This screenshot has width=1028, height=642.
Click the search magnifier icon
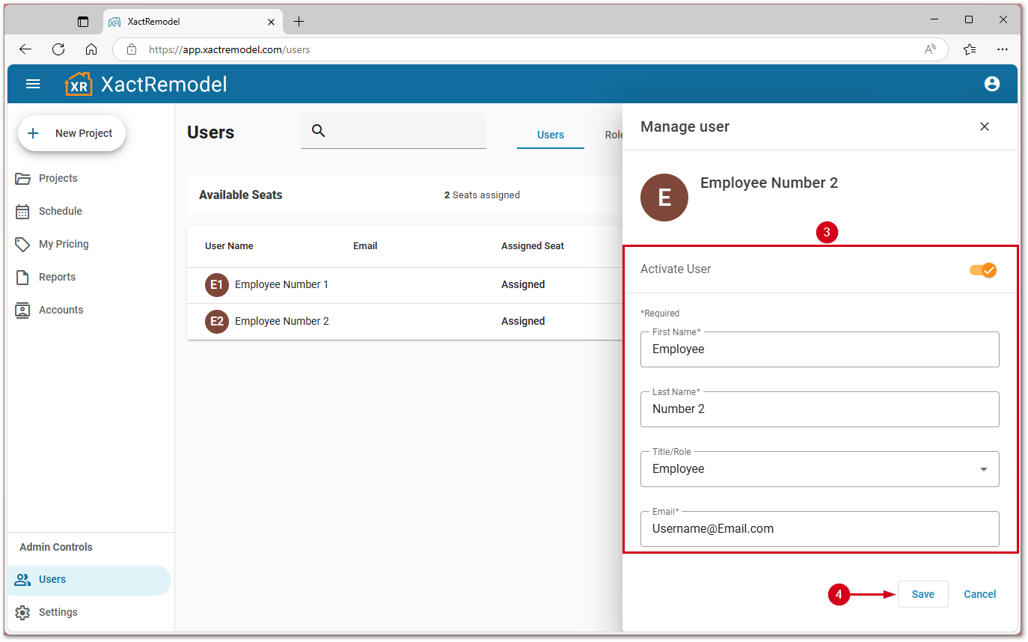click(319, 131)
